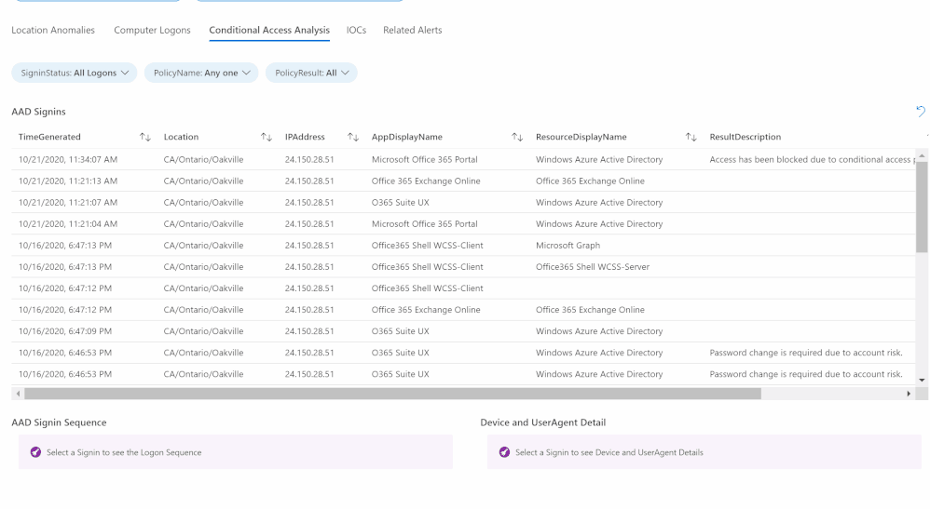Click checkmark icon in Device and UserAgent Detail

[504, 452]
